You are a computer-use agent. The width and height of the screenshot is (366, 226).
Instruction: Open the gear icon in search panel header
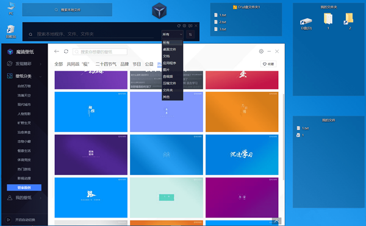point(184,26)
